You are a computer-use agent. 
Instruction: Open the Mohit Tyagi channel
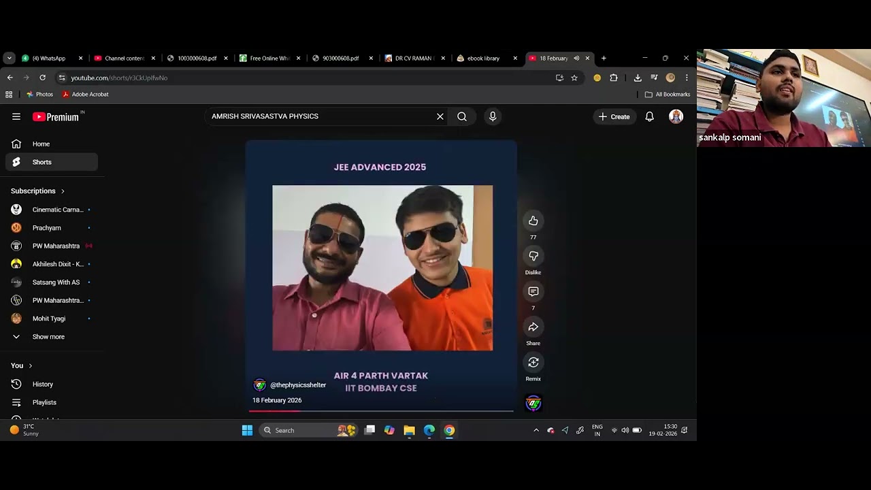52,318
